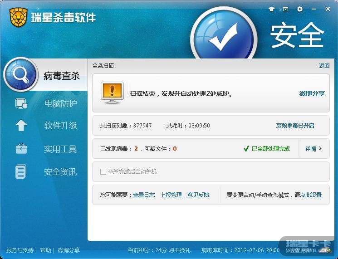Open 实用工具 section
Screen dimensions: 338x259
click(60, 149)
